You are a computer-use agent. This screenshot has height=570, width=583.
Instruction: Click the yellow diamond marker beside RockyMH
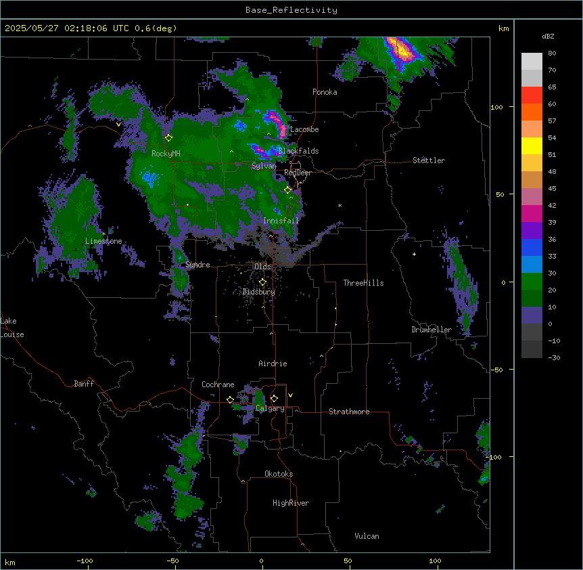coord(168,137)
